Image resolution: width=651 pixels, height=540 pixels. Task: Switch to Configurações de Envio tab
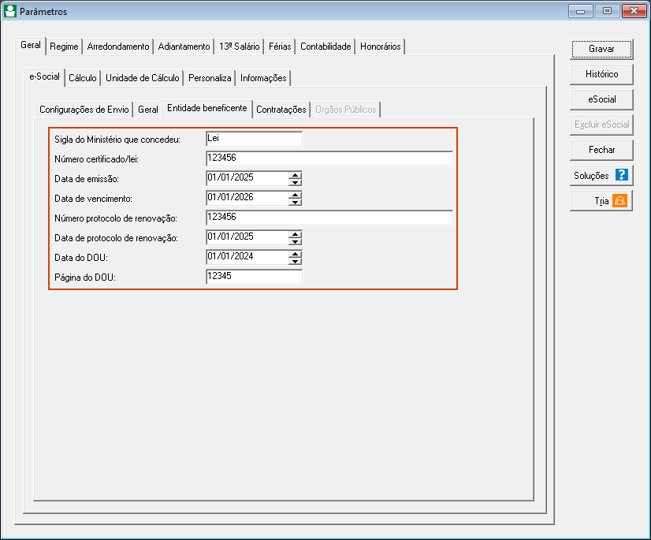tap(84, 110)
